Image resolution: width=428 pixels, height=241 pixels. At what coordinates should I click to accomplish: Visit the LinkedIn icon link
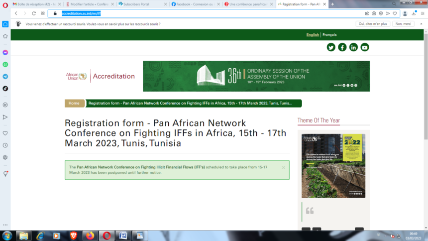(353, 47)
